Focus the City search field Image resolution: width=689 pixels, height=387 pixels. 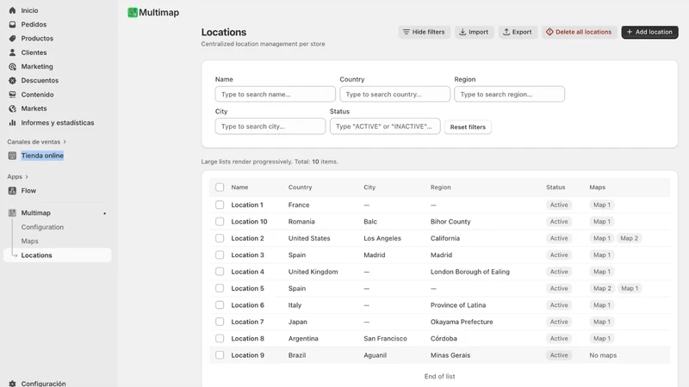[x=270, y=126]
